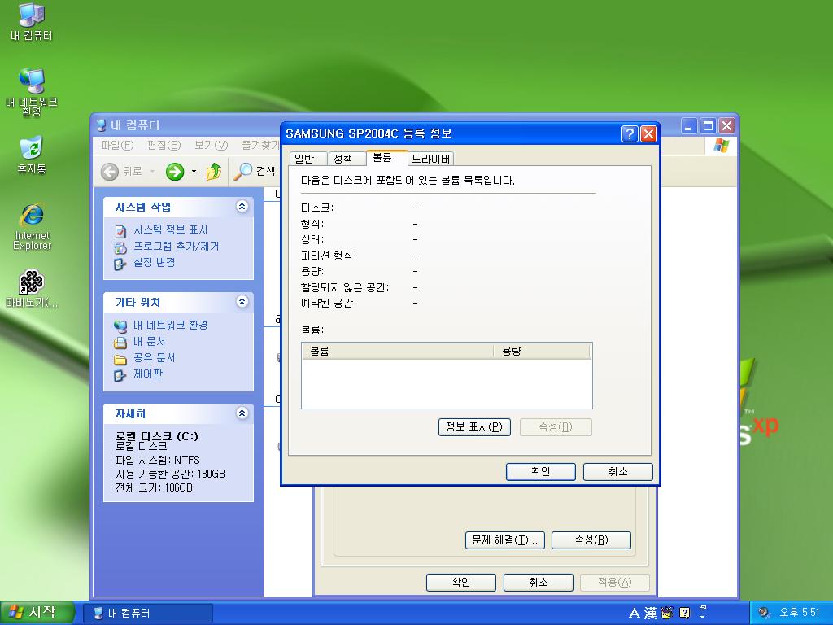Open back button history dropdown arrow
The height and width of the screenshot is (625, 833).
(152, 172)
